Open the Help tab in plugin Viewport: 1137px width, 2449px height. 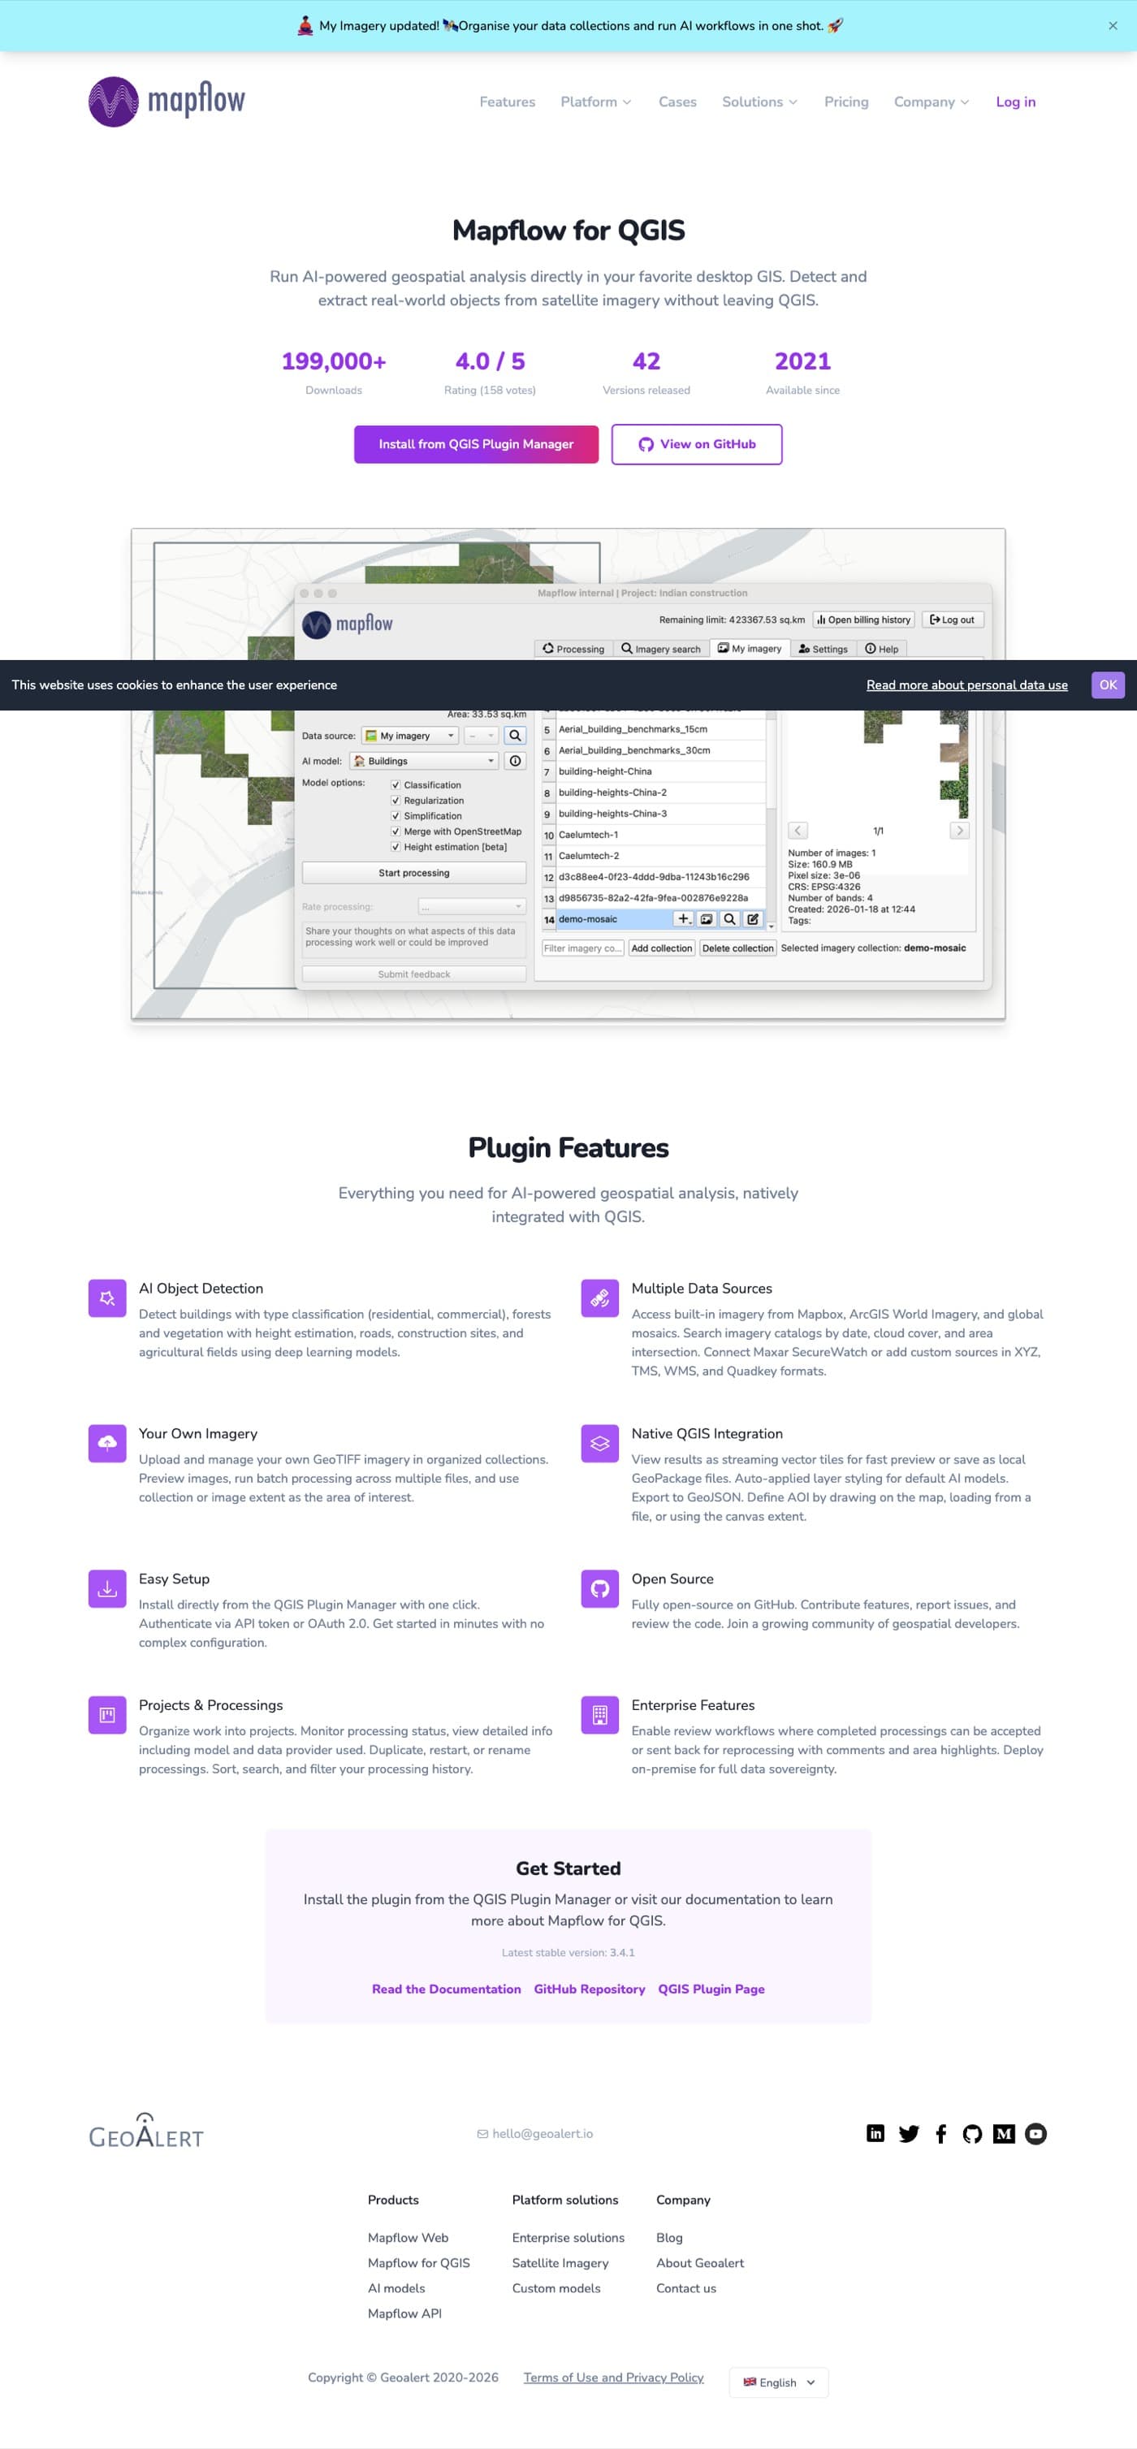881,650
